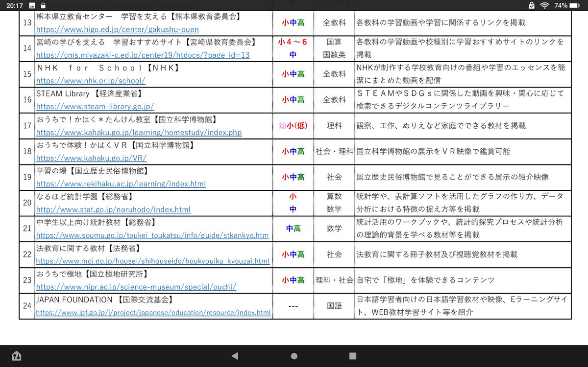Click row number 24 cell
The width and height of the screenshot is (588, 367).
click(x=27, y=306)
